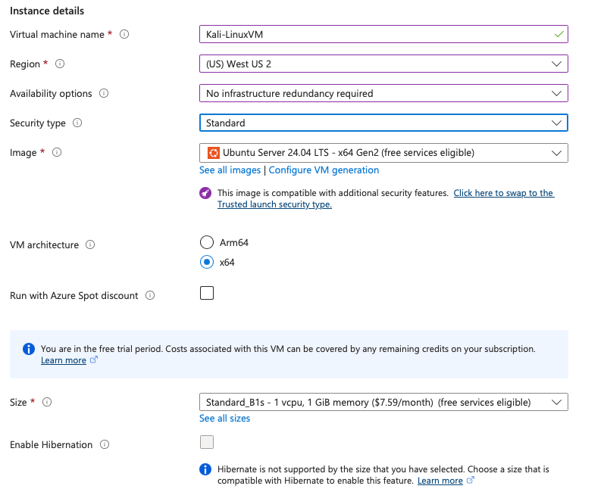This screenshot has height=492, width=607.
Task: Click info icon beside Region label
Action: click(x=60, y=64)
